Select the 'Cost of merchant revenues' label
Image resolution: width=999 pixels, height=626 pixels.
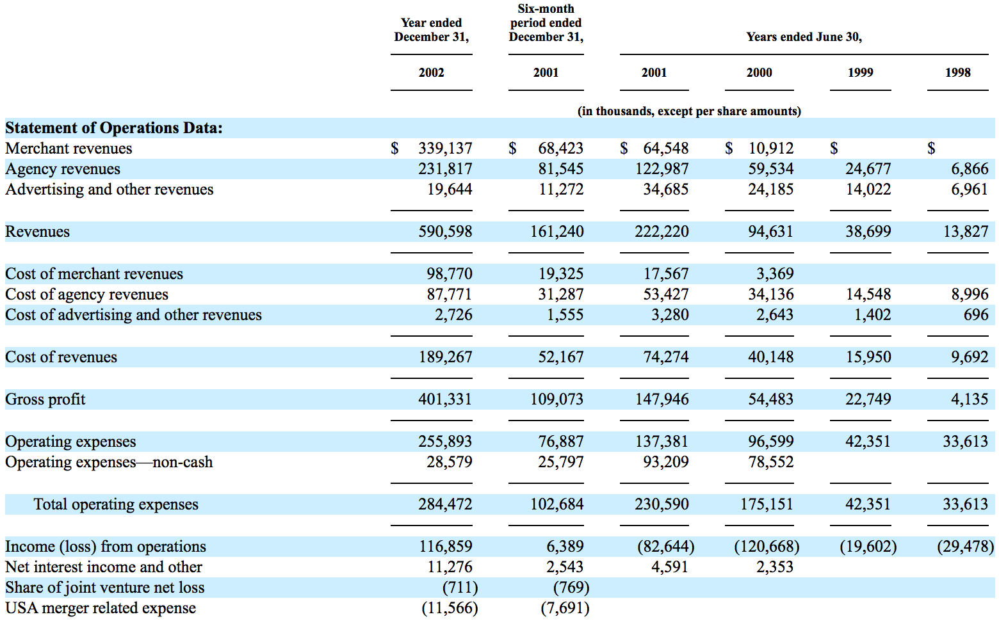point(94,274)
